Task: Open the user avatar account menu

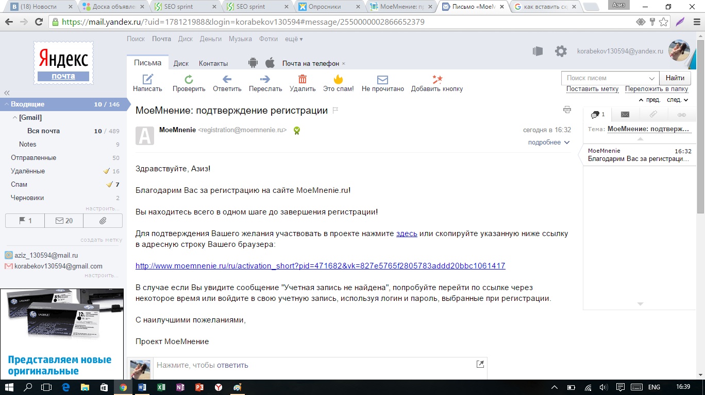Action: click(x=679, y=51)
